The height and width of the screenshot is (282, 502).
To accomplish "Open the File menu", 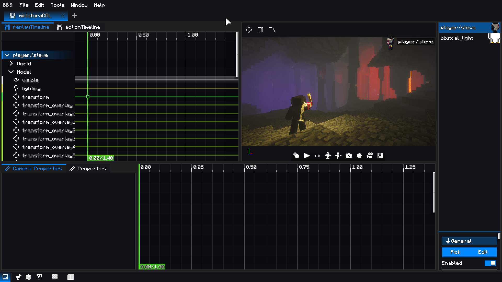I will tap(24, 5).
